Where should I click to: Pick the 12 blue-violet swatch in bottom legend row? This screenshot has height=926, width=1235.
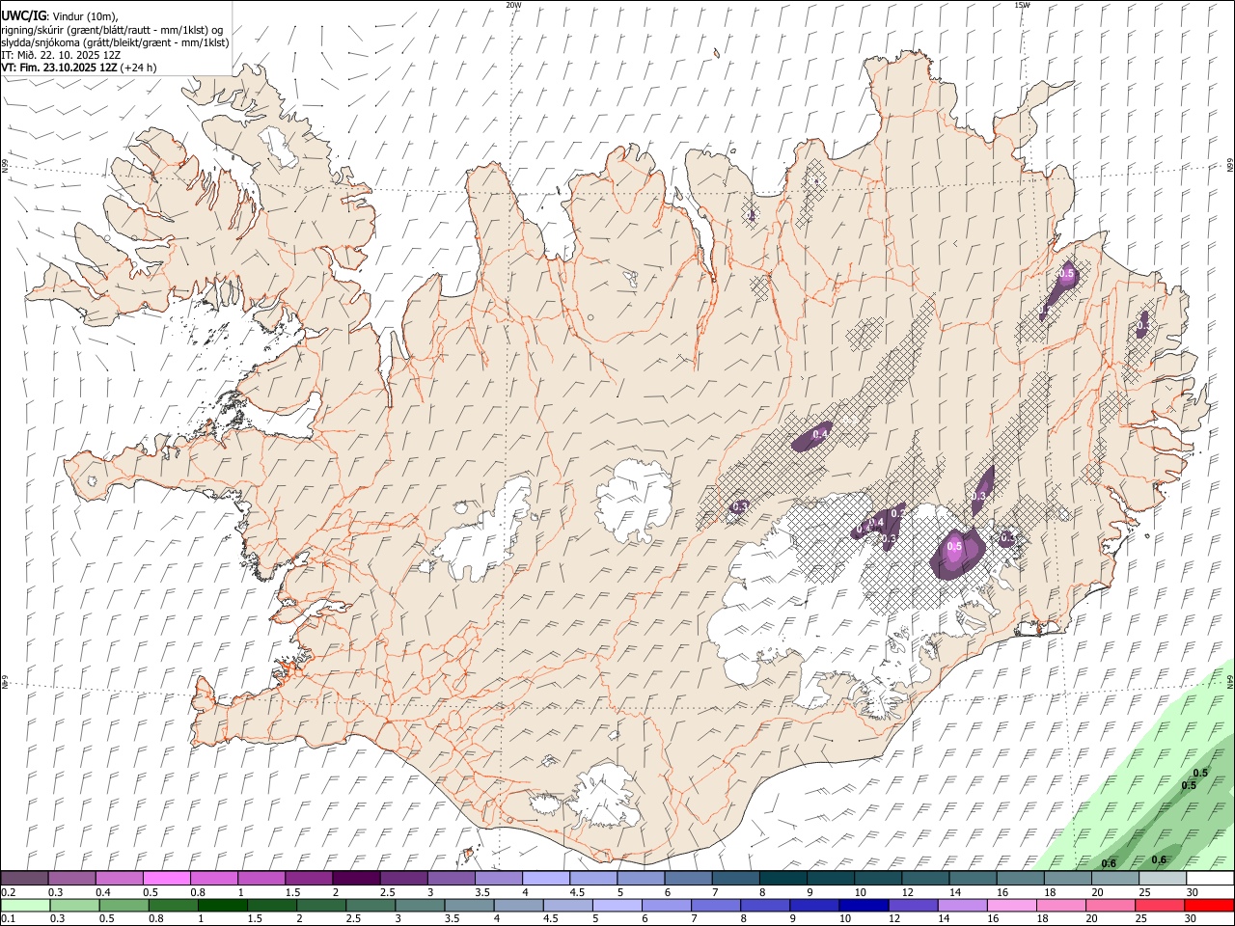[912, 906]
